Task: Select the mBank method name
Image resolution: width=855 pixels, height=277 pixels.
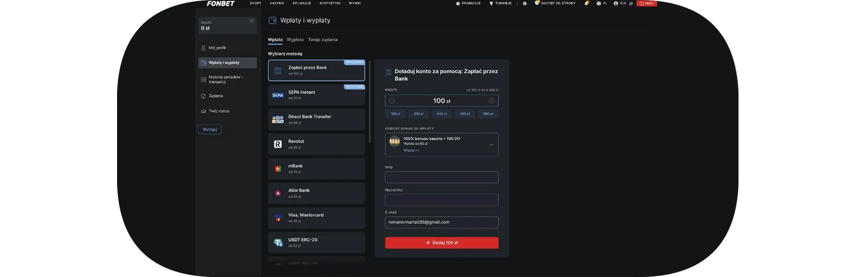Action: tap(296, 166)
